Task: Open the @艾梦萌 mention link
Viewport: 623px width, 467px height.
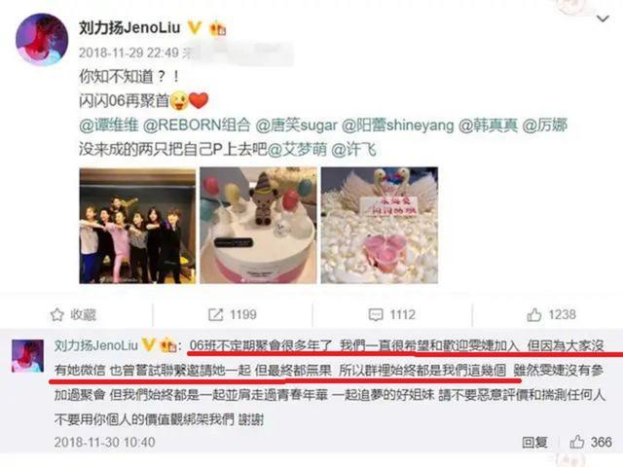Action: (x=298, y=149)
